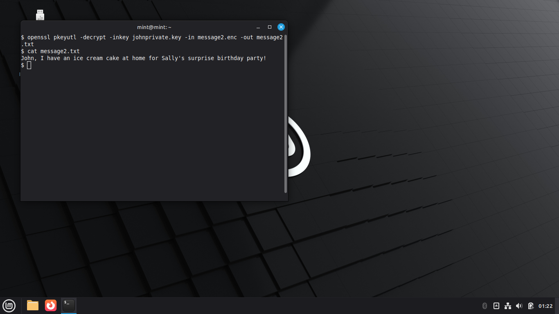Open the calendar from the 01:22 clock
The height and width of the screenshot is (314, 559).
(545, 306)
